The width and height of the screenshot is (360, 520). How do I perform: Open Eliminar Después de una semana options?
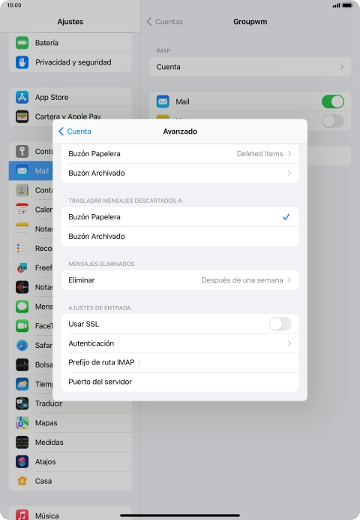point(180,280)
